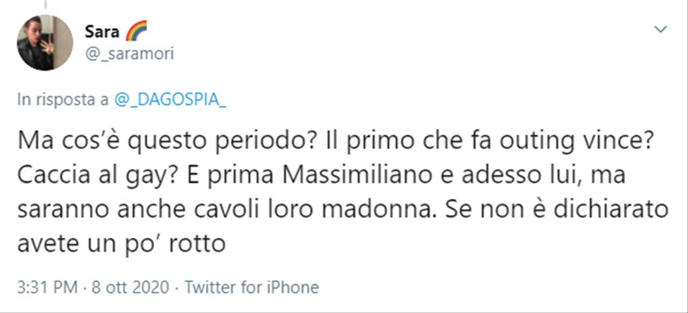Click Sara's profile avatar photo
The width and height of the screenshot is (688, 313).
click(x=45, y=43)
